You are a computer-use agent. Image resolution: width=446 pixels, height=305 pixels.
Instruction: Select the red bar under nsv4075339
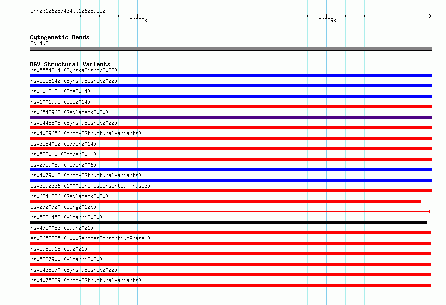[231, 285]
